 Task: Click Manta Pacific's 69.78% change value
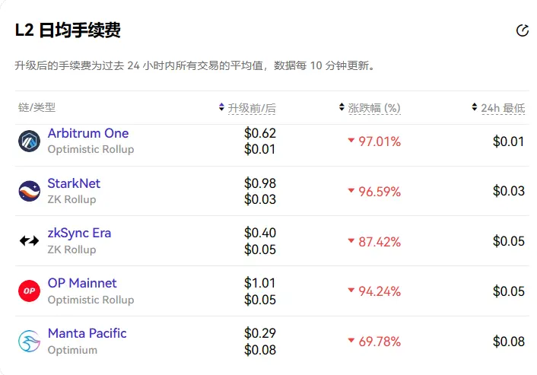[x=379, y=342]
